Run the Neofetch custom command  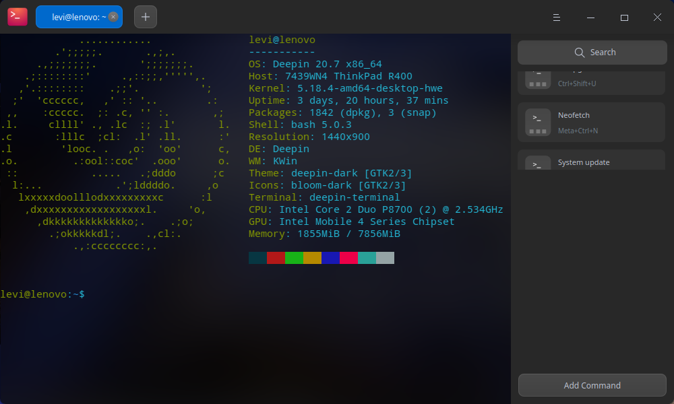click(592, 123)
